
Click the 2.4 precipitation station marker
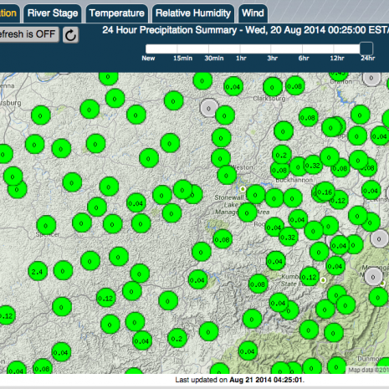(38, 271)
